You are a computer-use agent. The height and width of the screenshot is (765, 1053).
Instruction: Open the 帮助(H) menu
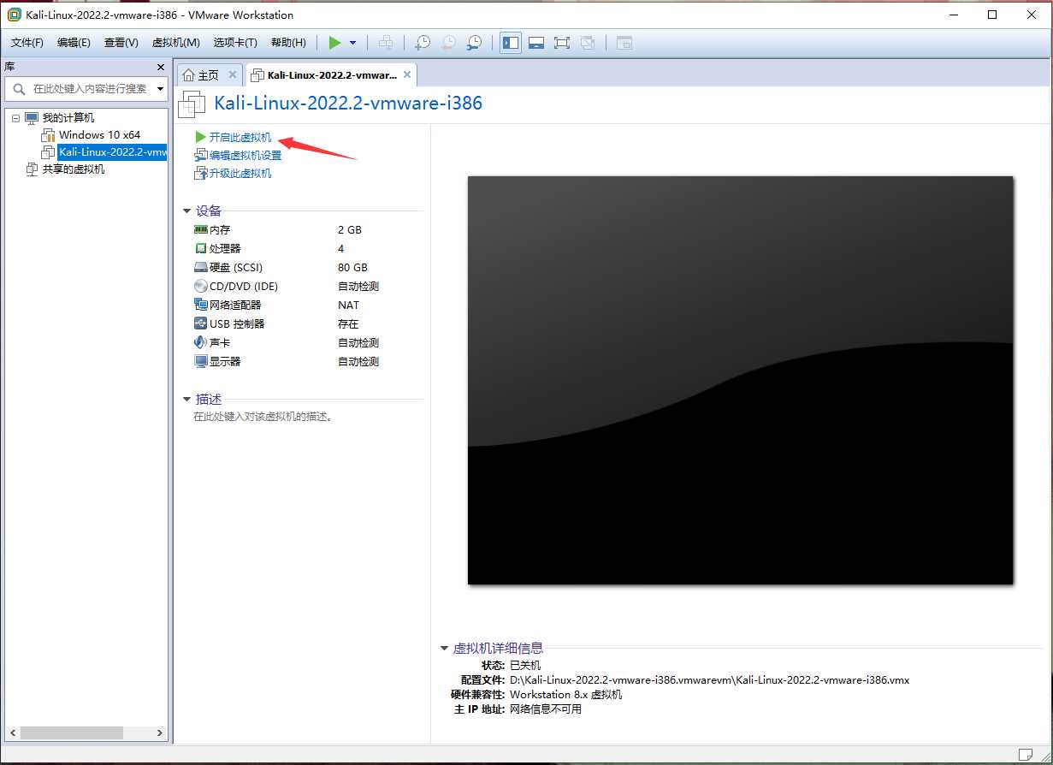click(x=288, y=43)
